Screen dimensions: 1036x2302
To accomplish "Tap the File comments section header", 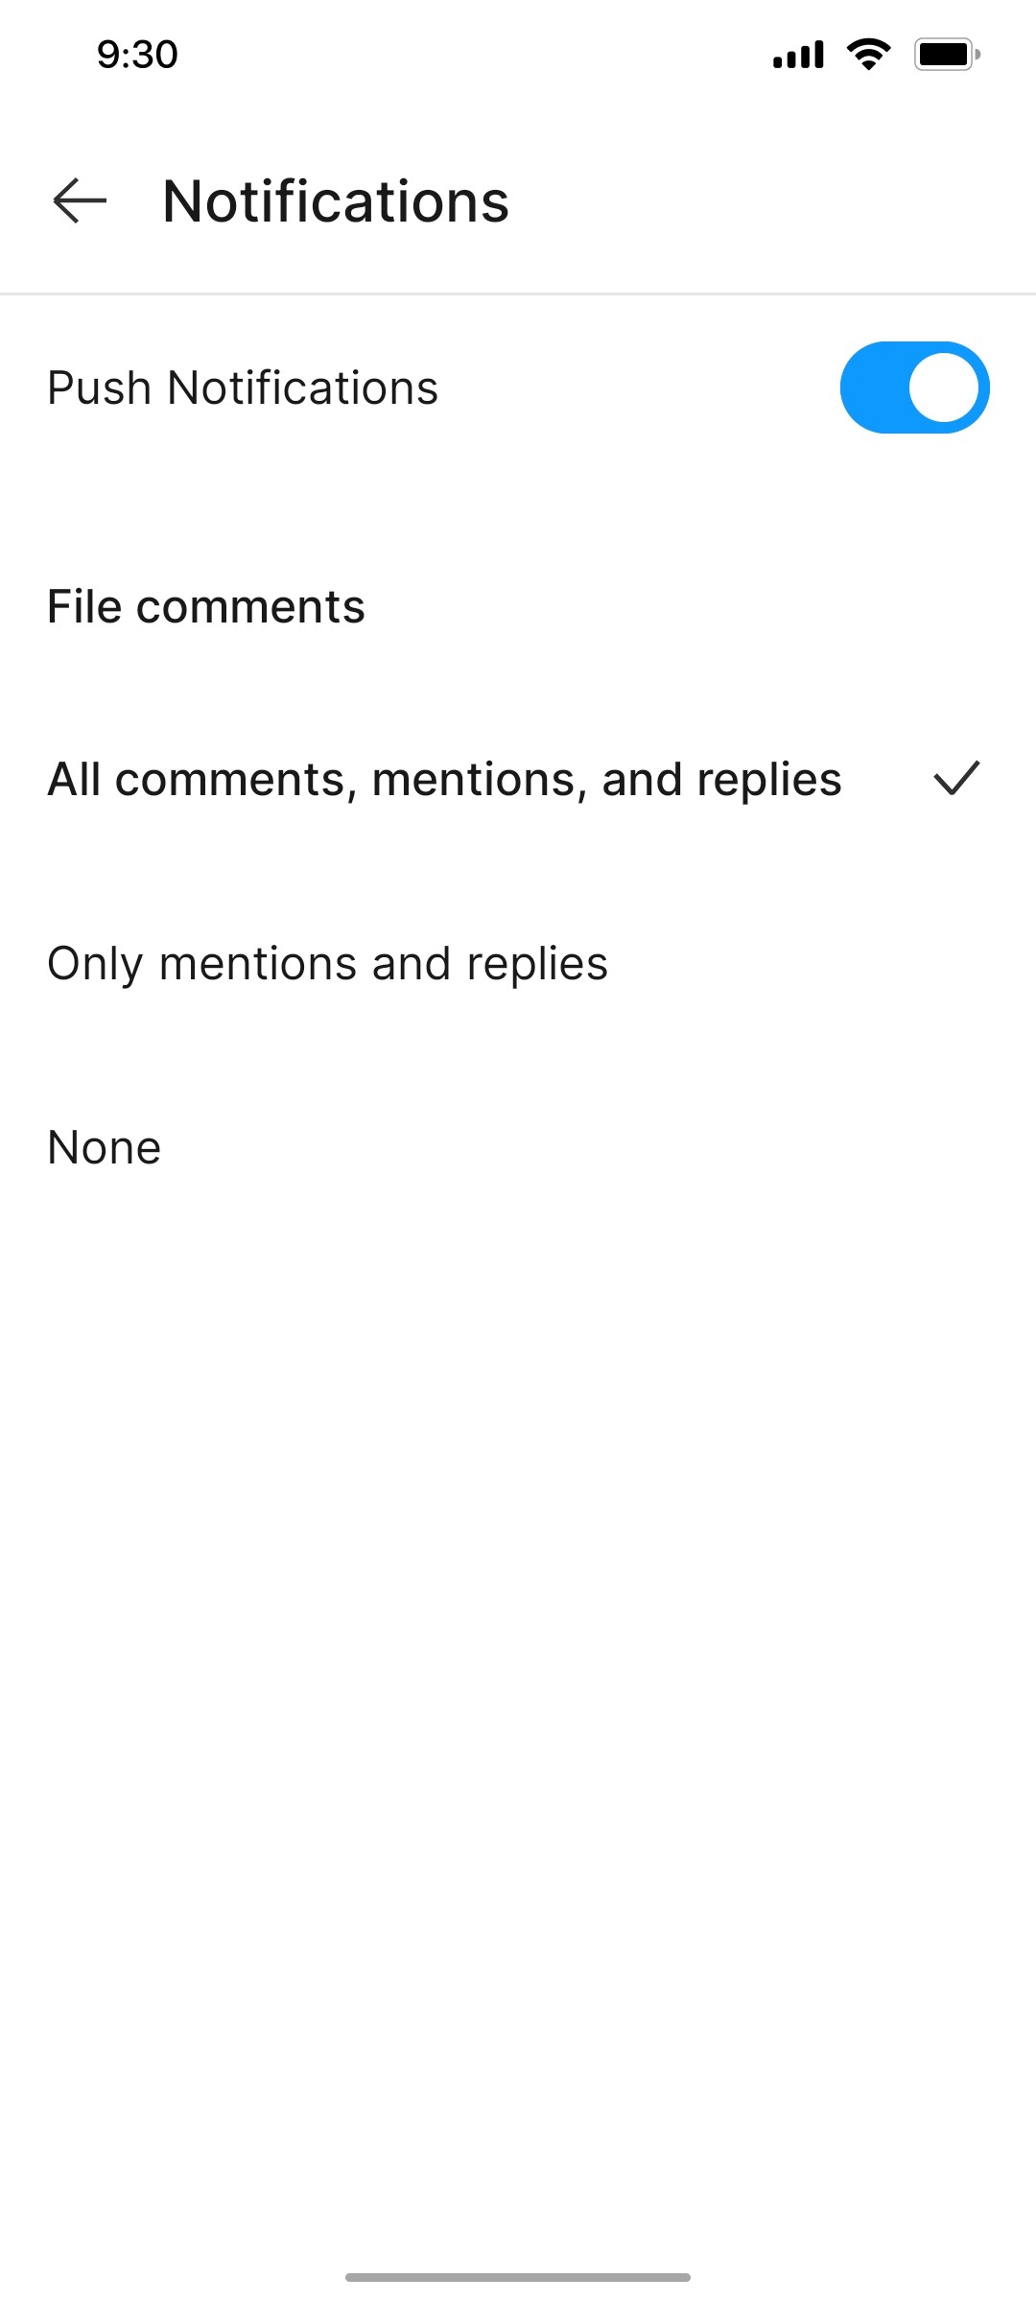I will [x=206, y=605].
